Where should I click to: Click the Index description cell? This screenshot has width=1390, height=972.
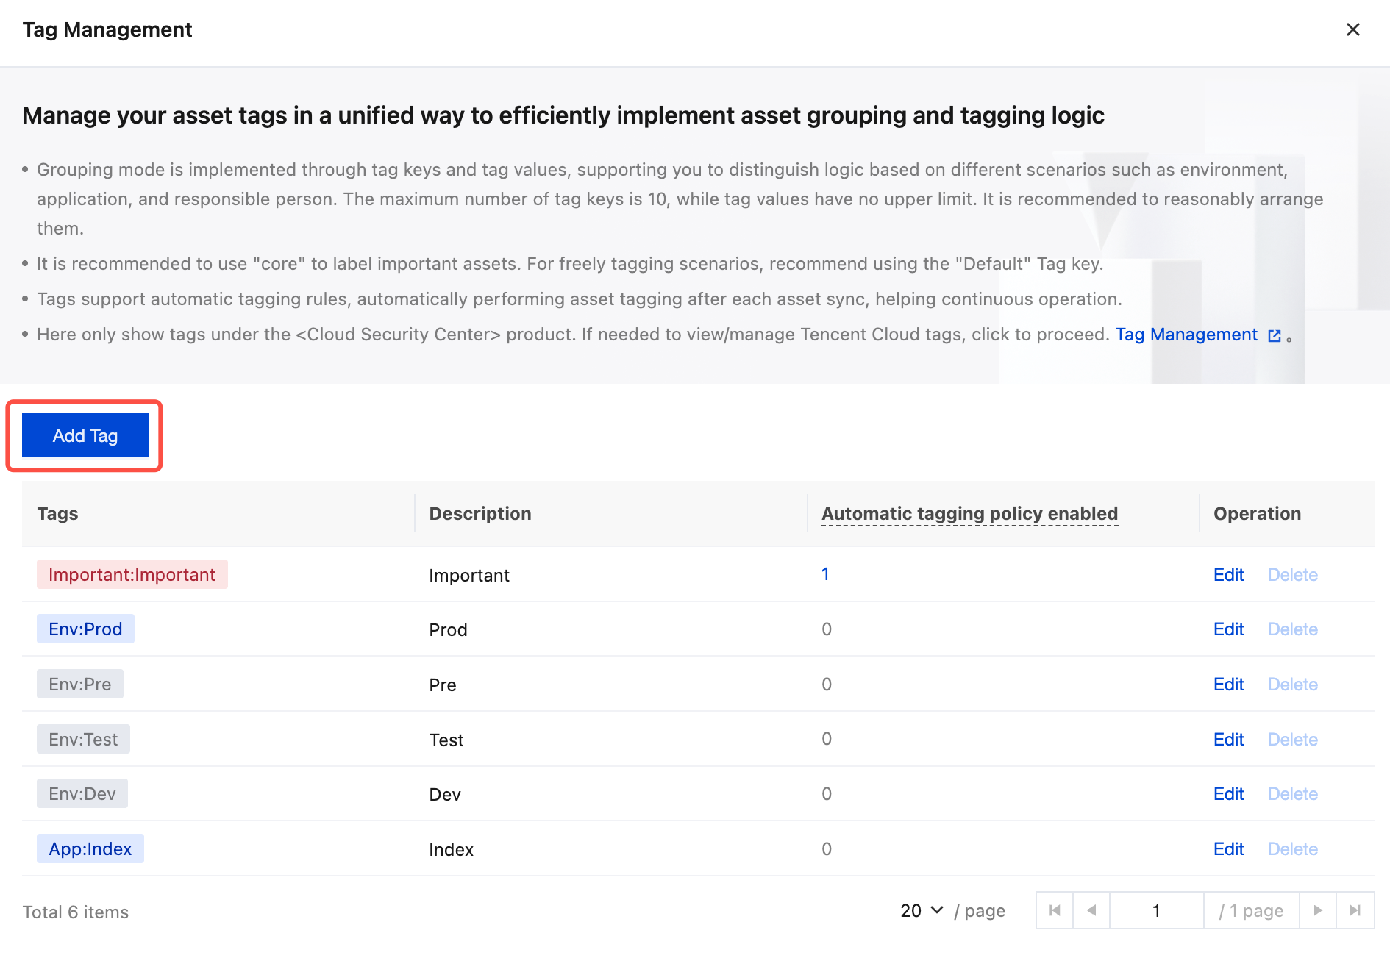[451, 850]
